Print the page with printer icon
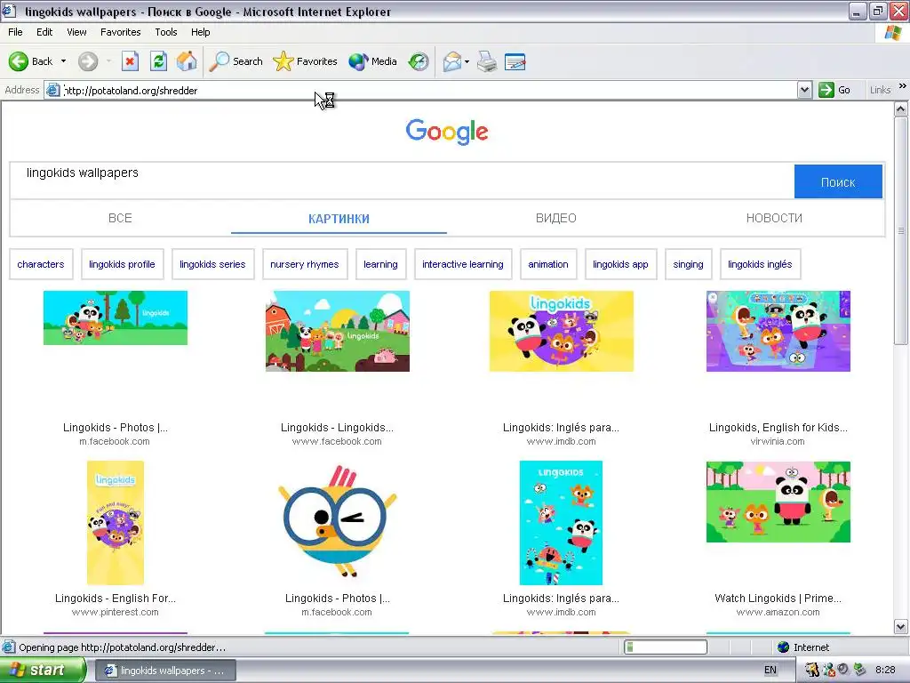 click(x=488, y=61)
